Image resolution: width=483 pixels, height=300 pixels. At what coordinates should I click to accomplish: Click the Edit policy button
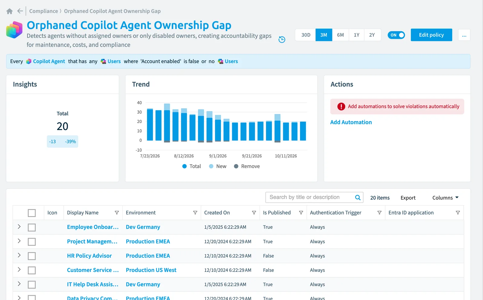[x=431, y=35]
